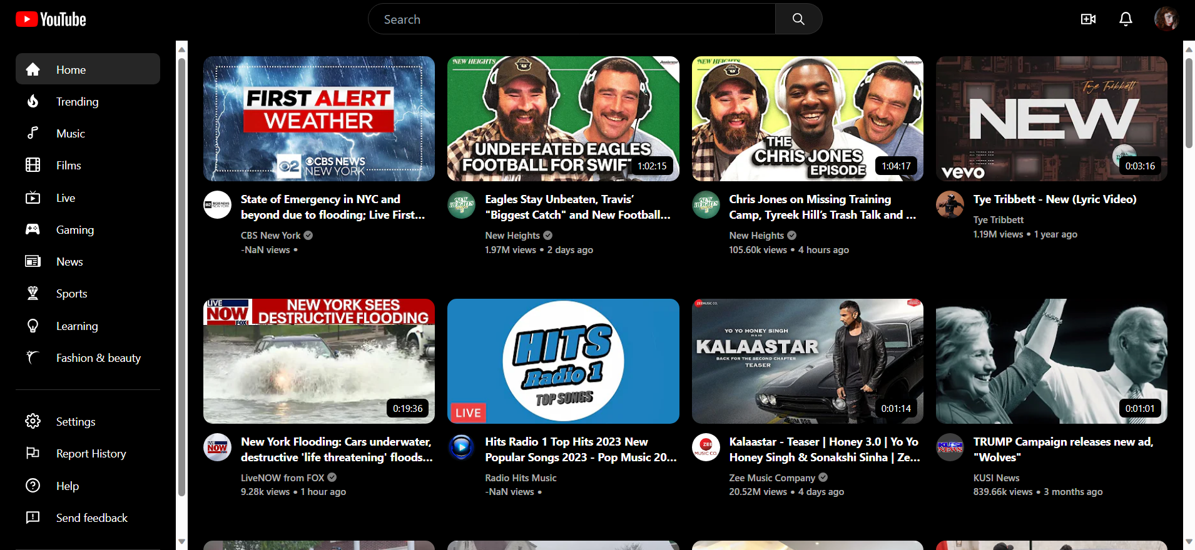This screenshot has height=550, width=1195.
Task: Click the Fashion & beauty icon
Action: click(33, 357)
